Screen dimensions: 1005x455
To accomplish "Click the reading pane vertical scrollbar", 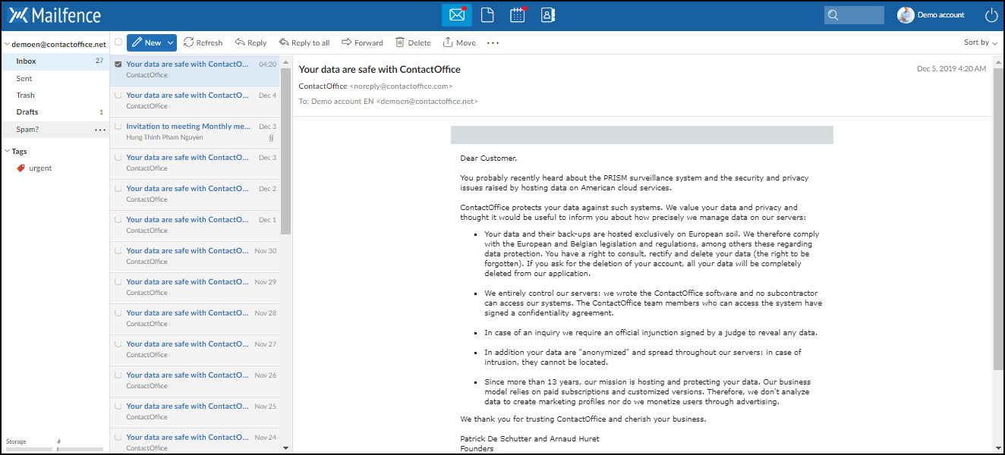I will click(x=998, y=218).
